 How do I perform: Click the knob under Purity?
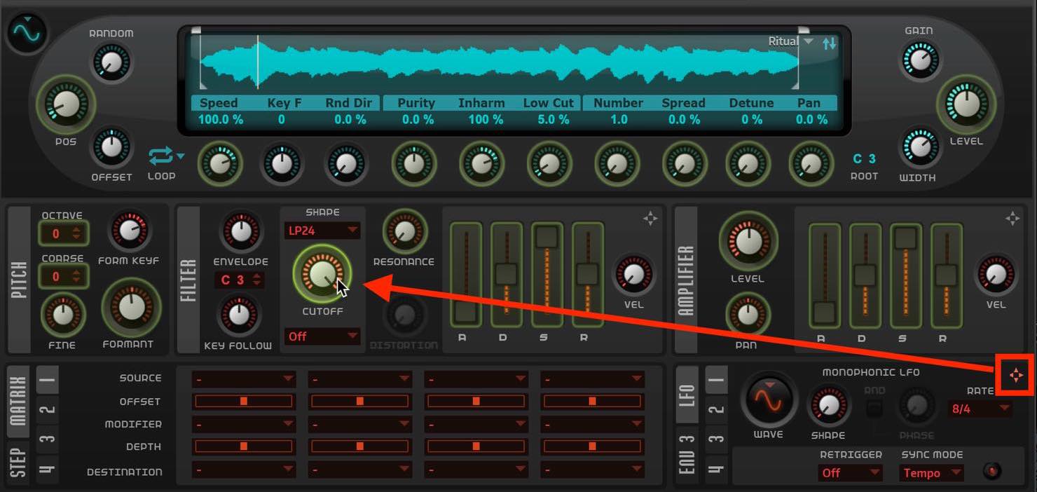[x=413, y=164]
